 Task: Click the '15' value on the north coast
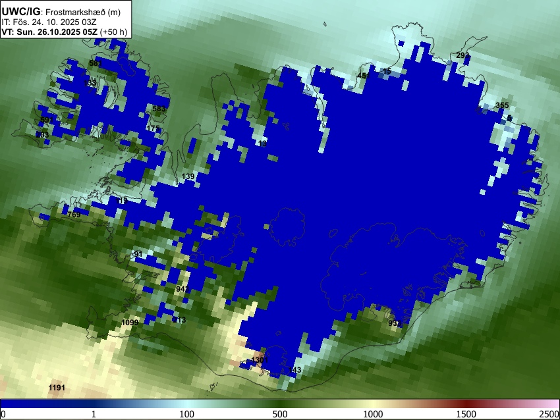(387, 72)
